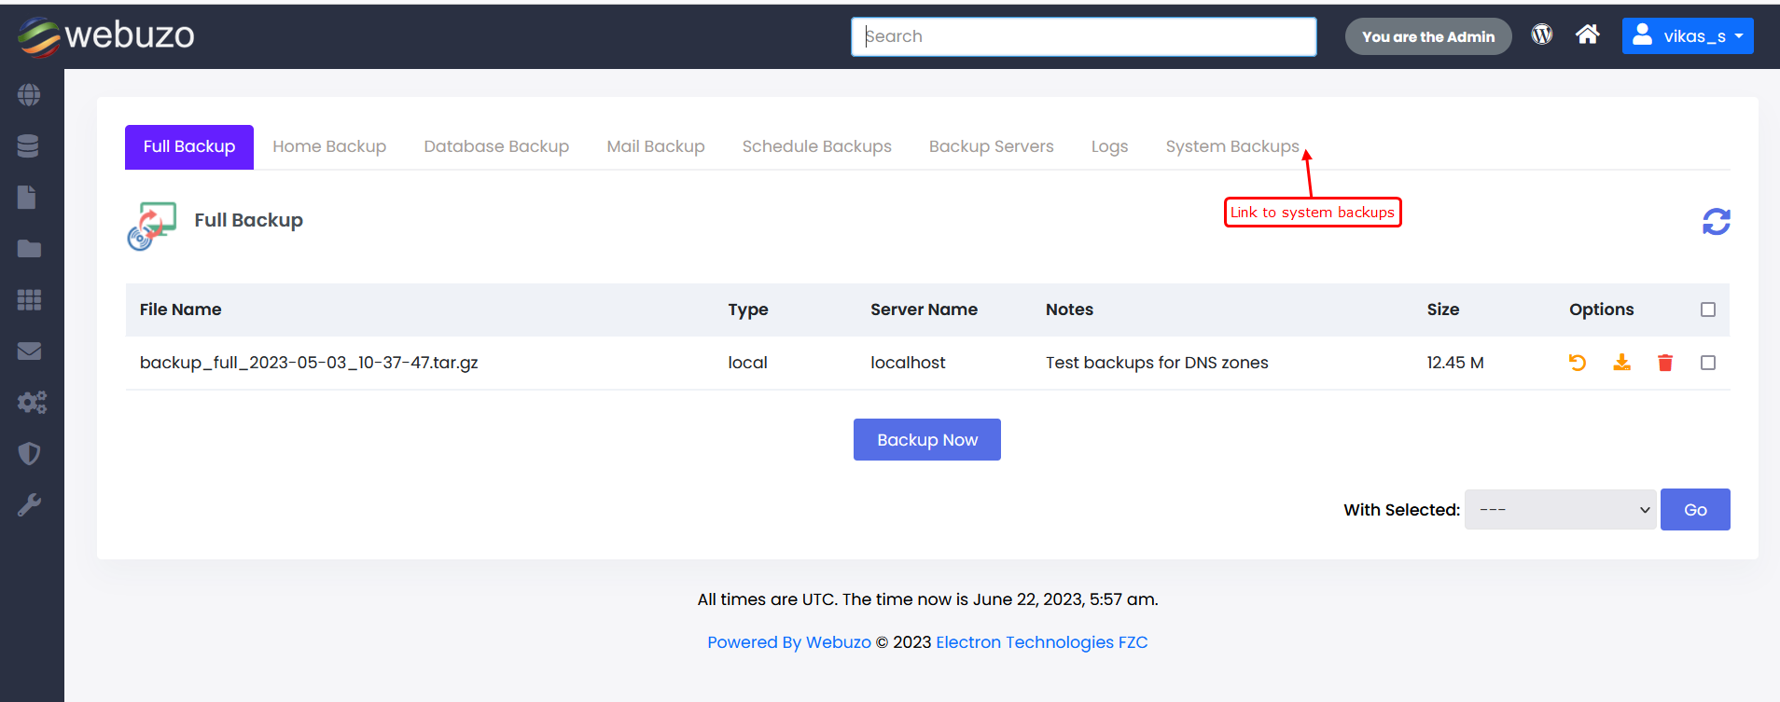This screenshot has width=1780, height=702.
Task: Expand the With Selected dropdown
Action: coord(1560,510)
